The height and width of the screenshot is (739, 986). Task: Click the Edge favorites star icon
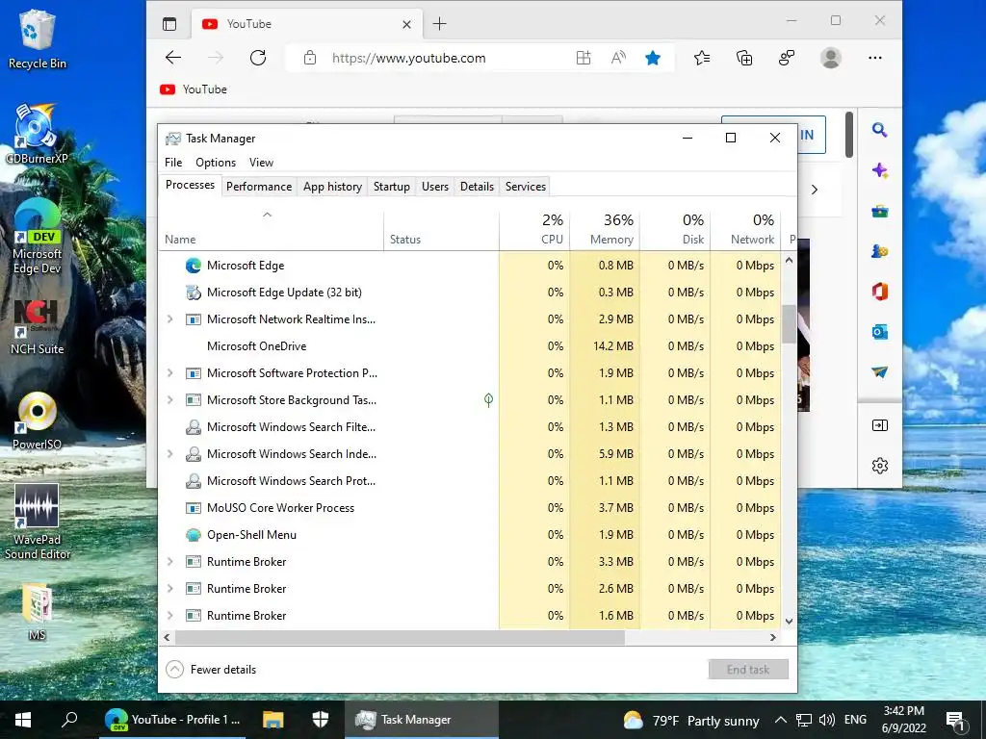[x=653, y=58]
